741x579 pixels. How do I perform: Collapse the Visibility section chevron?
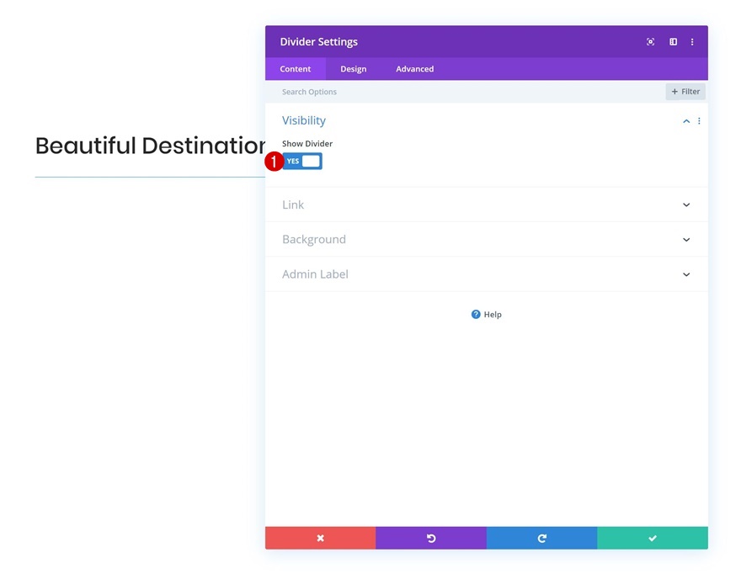686,121
